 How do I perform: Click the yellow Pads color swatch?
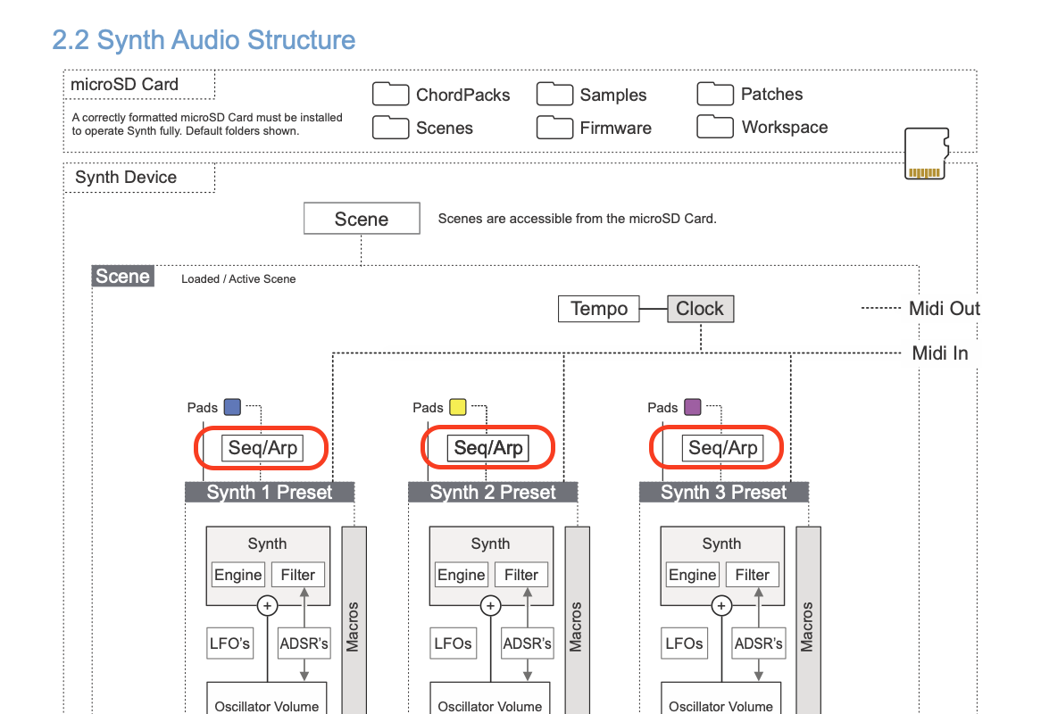click(458, 408)
